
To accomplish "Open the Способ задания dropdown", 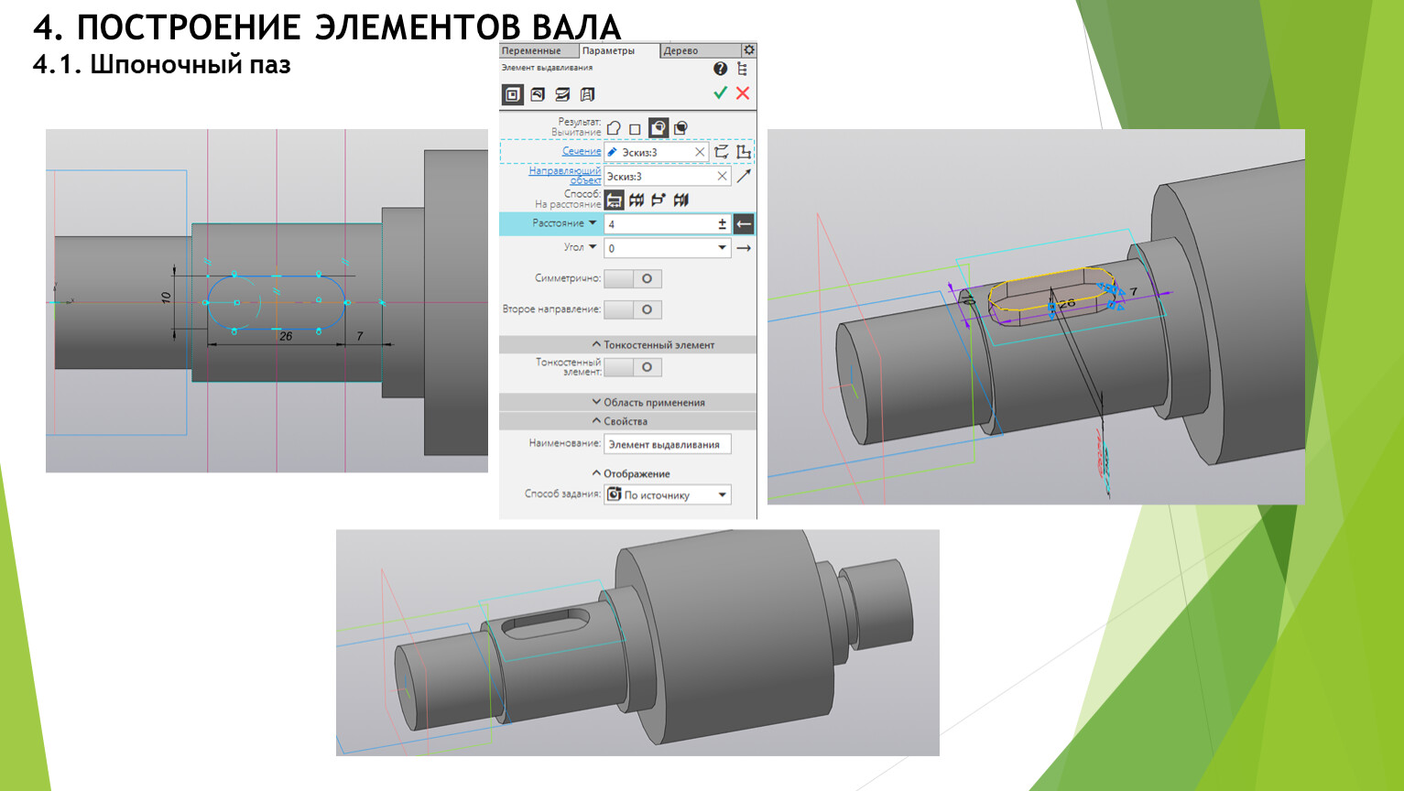I will (x=722, y=495).
